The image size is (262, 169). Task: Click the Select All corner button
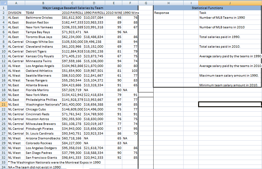point(4,3)
